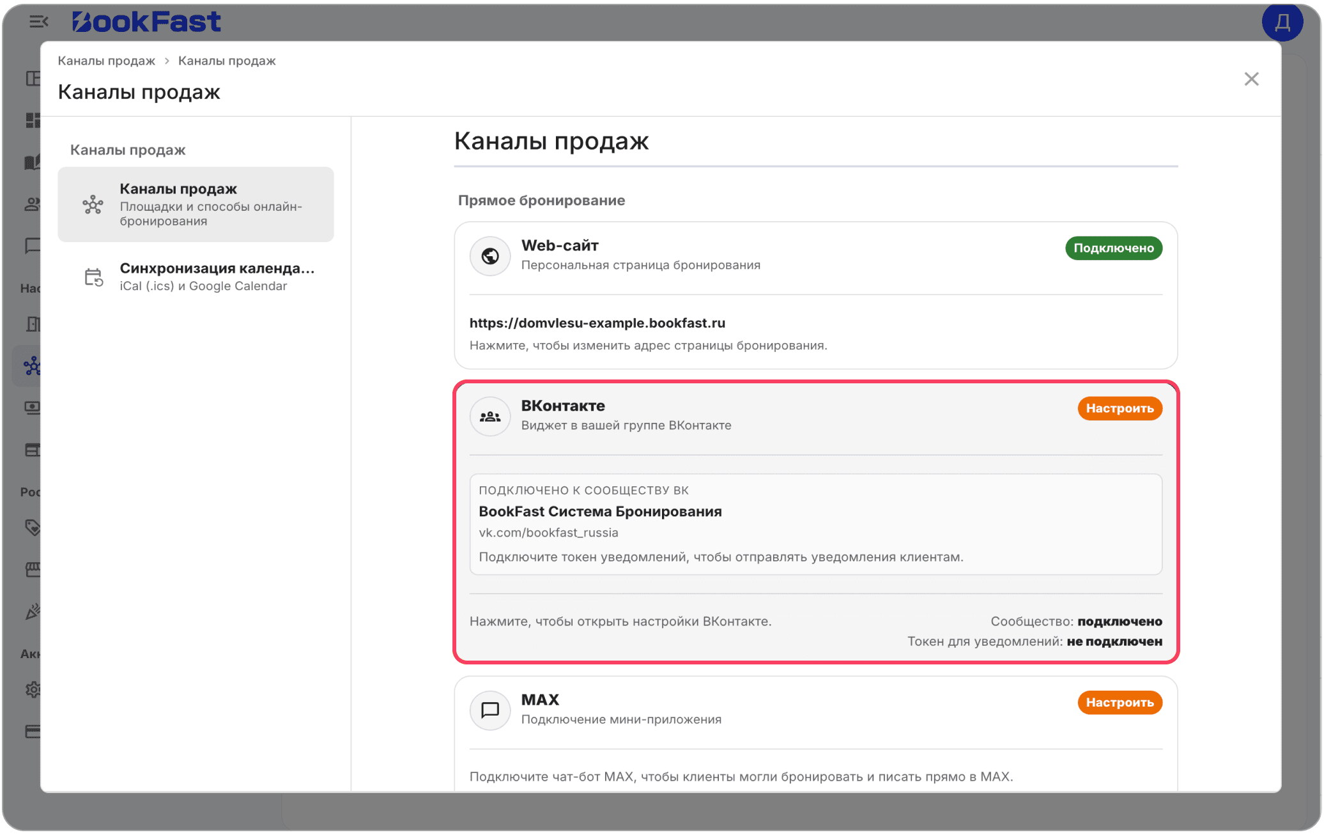The width and height of the screenshot is (1324, 835).
Task: Collapse the sidebar with the hamburger menu icon
Action: point(38,22)
